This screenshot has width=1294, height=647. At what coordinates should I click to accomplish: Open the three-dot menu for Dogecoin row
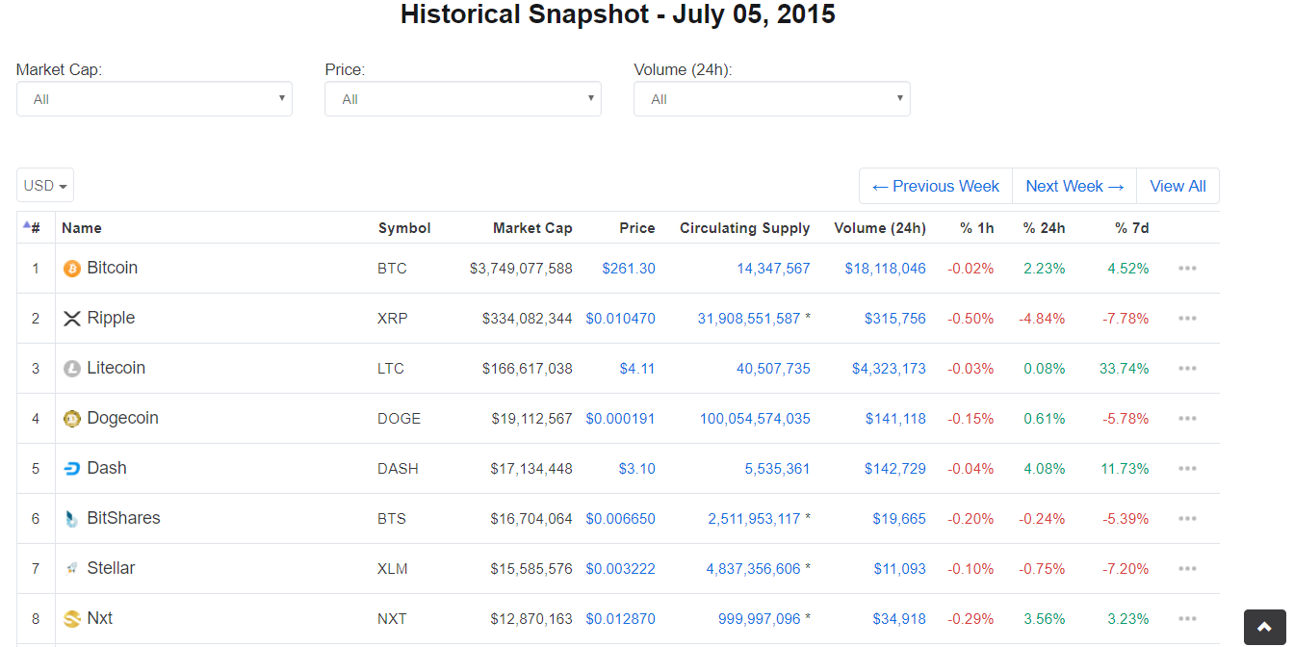tap(1187, 419)
